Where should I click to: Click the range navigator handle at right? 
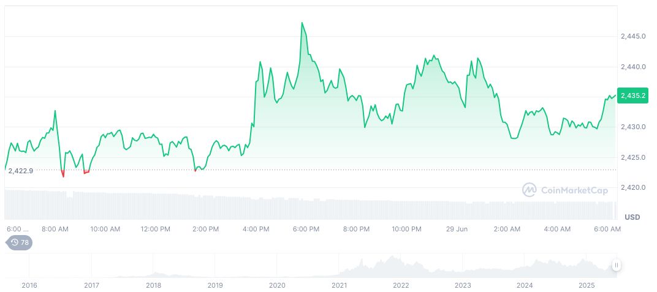[x=616, y=265]
